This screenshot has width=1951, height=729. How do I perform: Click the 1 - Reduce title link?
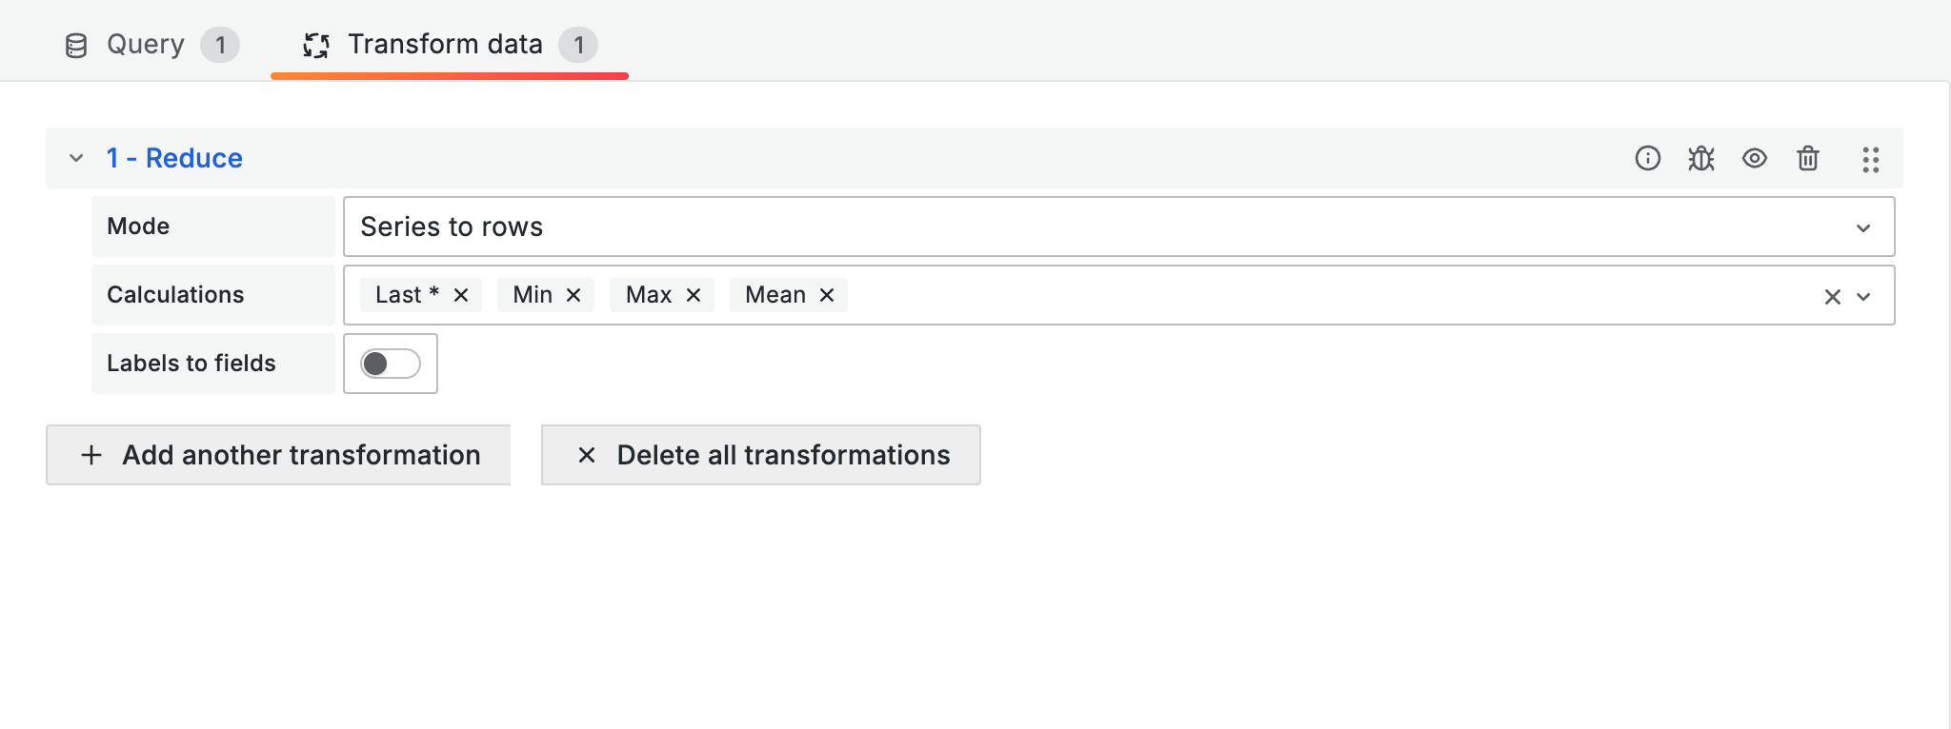174,158
